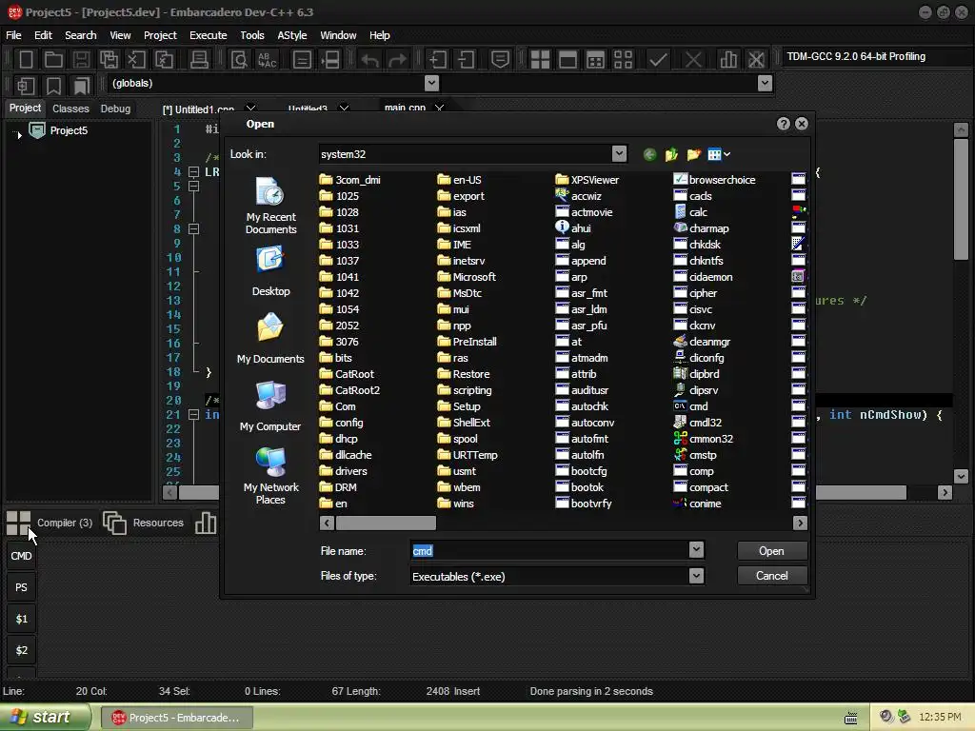Viewport: 975px width, 731px height.
Task: Select the XPSViewer folder
Action: pos(587,180)
